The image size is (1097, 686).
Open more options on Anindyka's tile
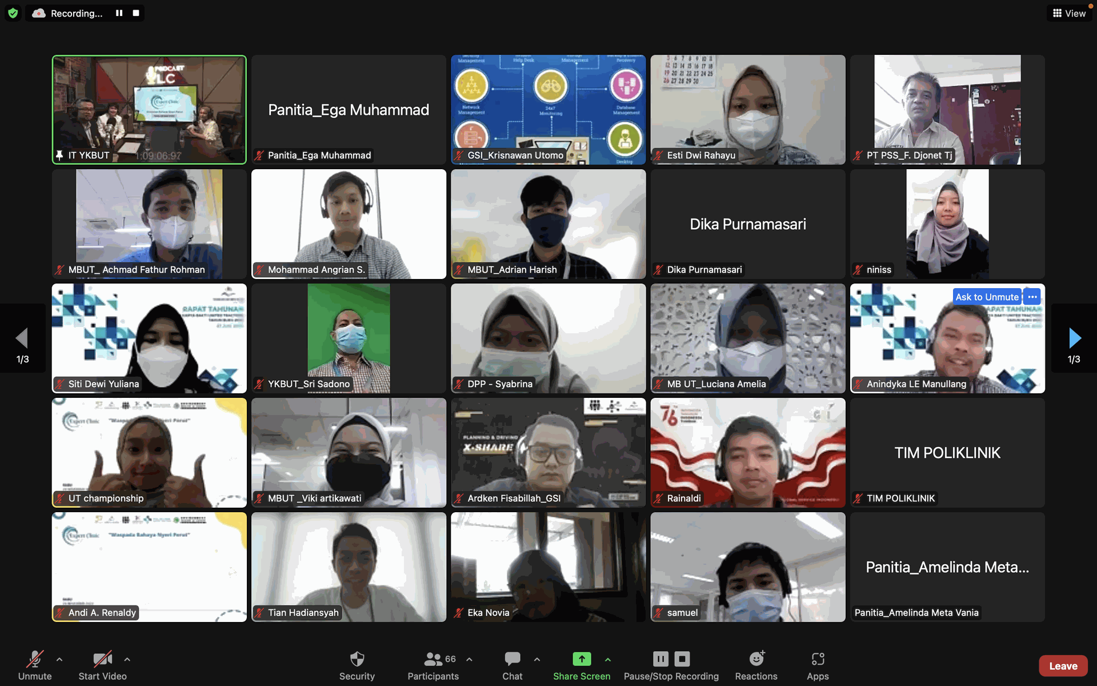tap(1032, 297)
